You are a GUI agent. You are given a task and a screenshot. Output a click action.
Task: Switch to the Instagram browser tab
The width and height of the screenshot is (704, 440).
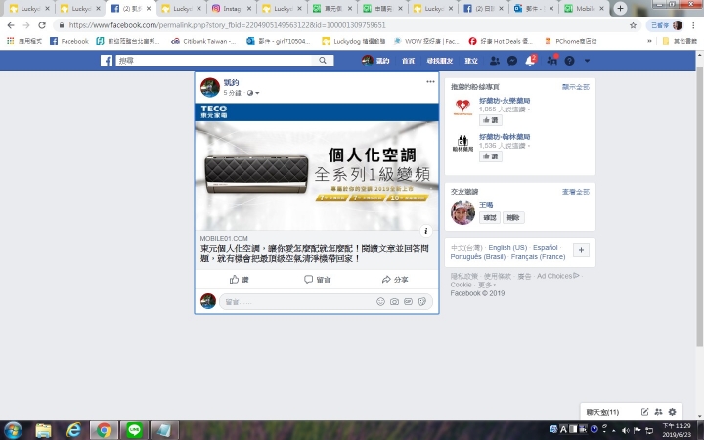coord(232,8)
